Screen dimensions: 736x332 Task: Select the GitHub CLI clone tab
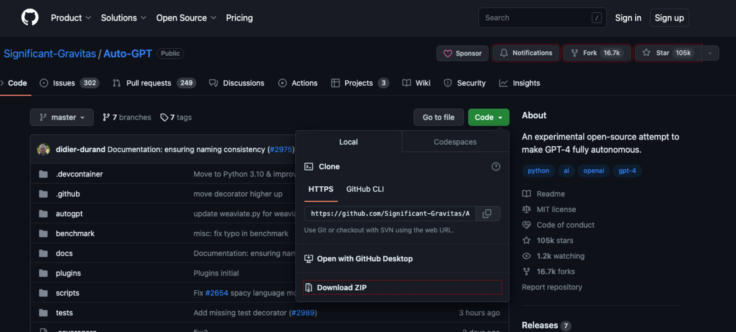coord(365,189)
